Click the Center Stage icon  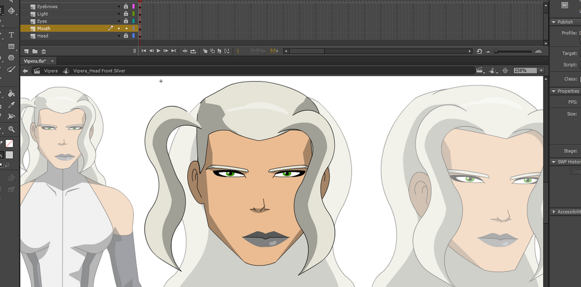[x=505, y=71]
